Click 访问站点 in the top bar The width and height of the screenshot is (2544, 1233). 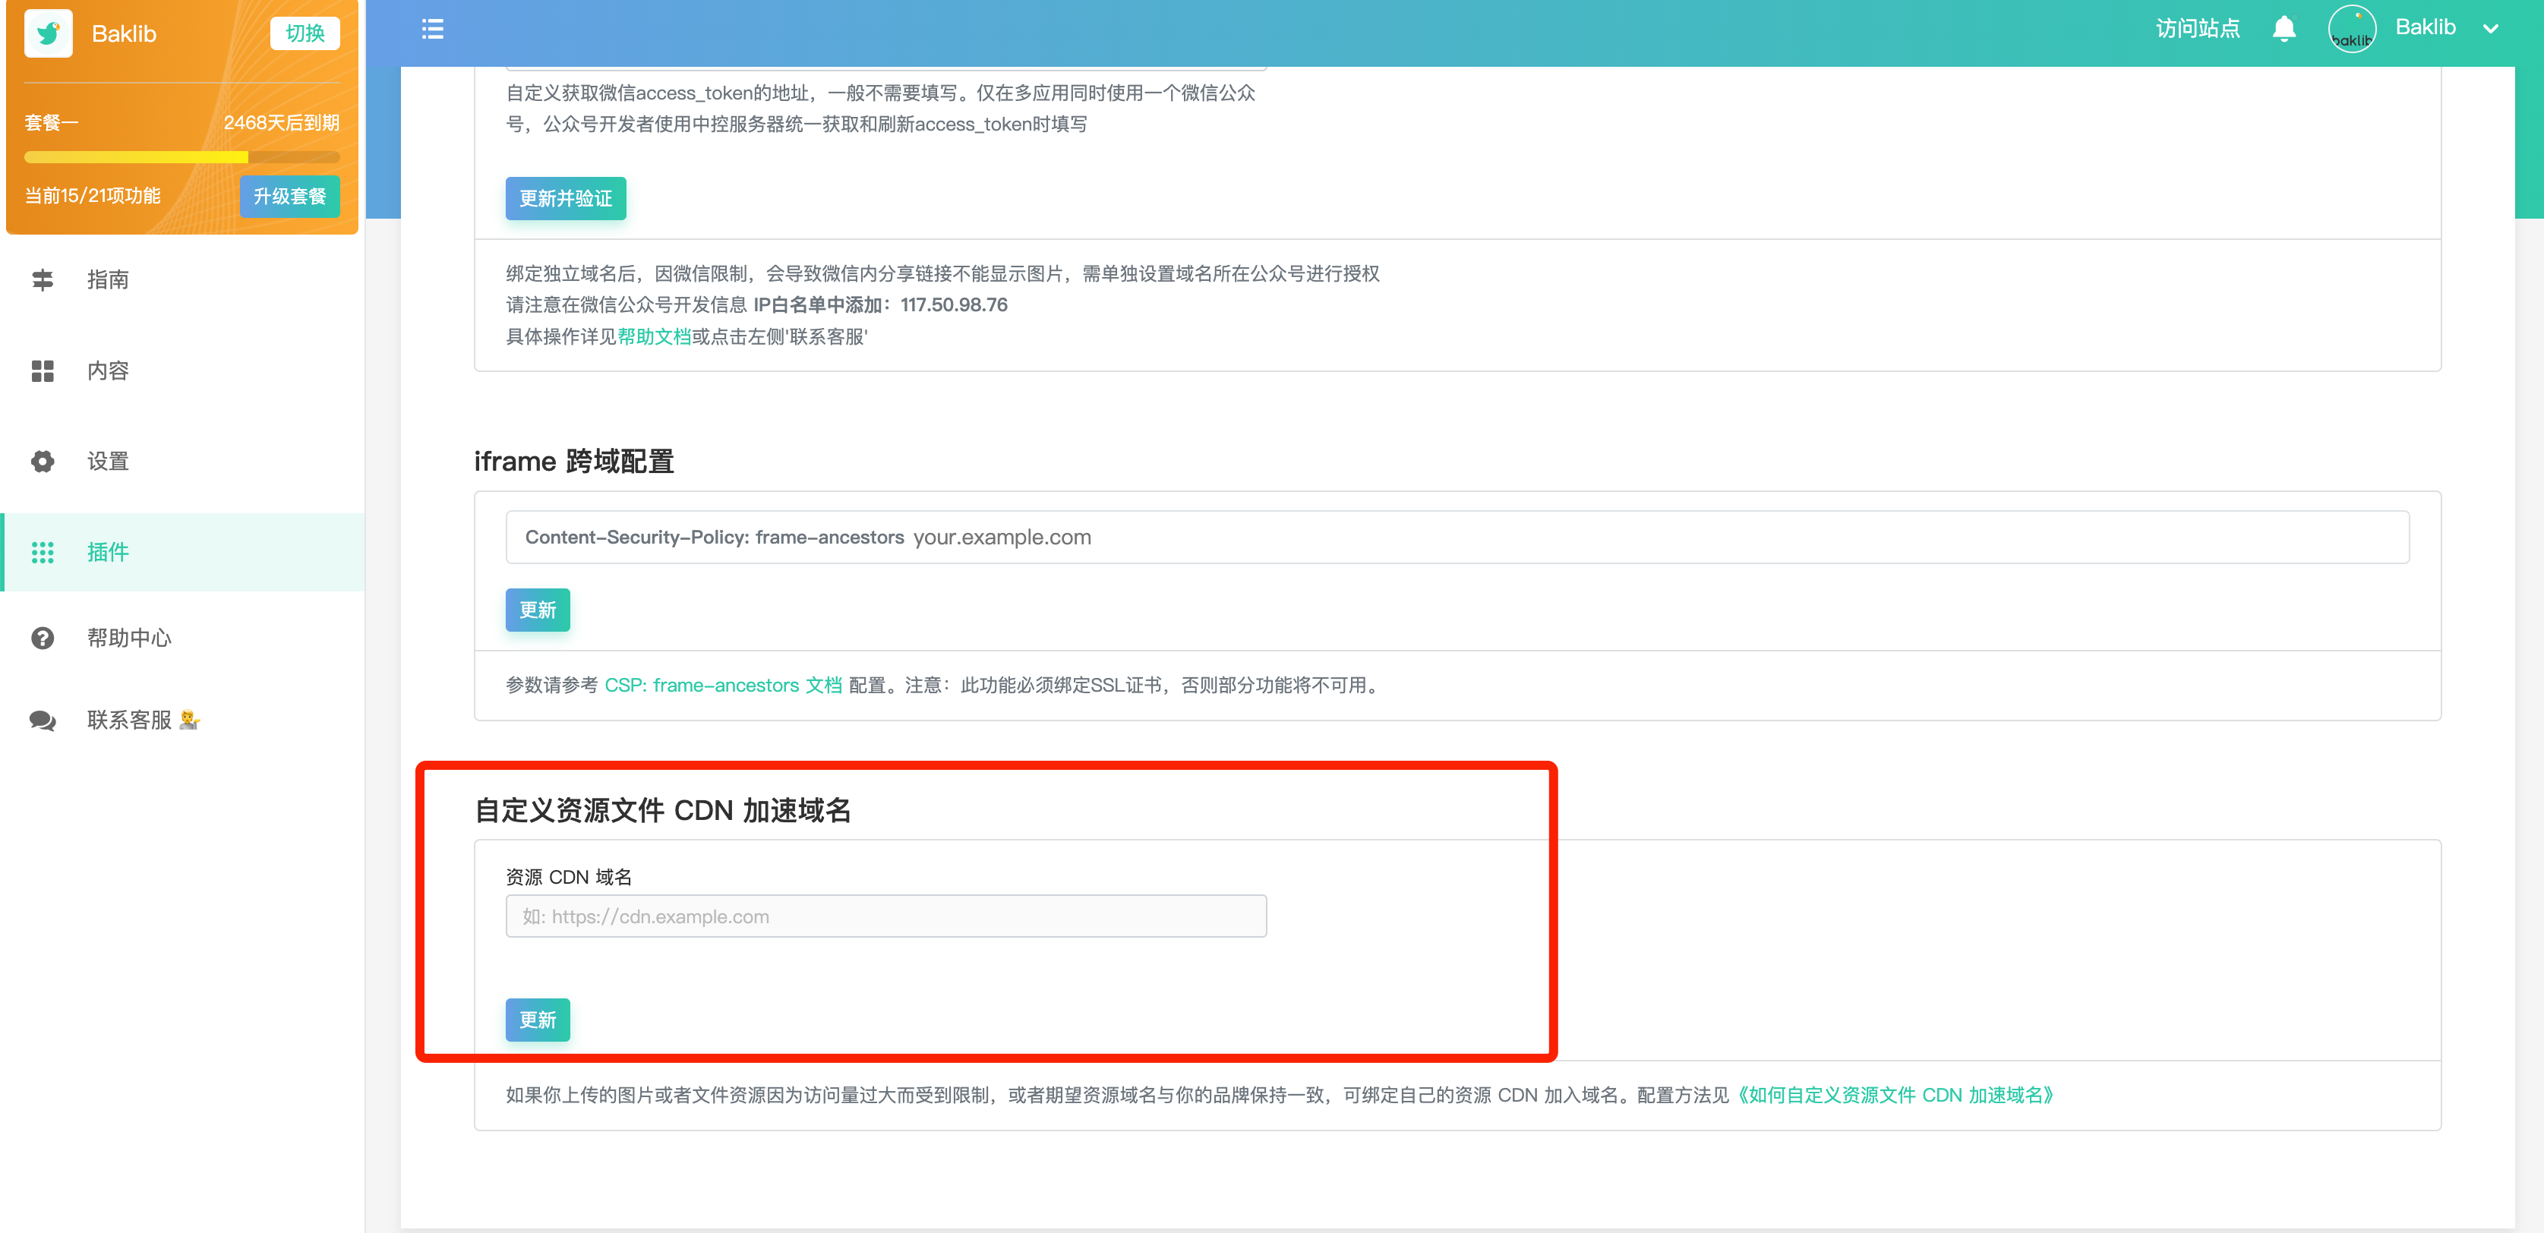(x=2198, y=29)
